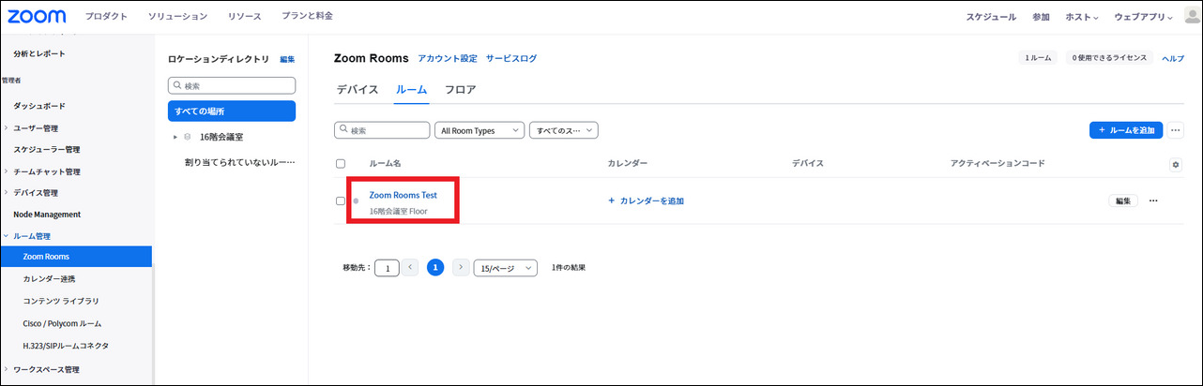The height and width of the screenshot is (386, 1203).
Task: Select 割り当てられていないルー… location item
Action: click(x=239, y=162)
